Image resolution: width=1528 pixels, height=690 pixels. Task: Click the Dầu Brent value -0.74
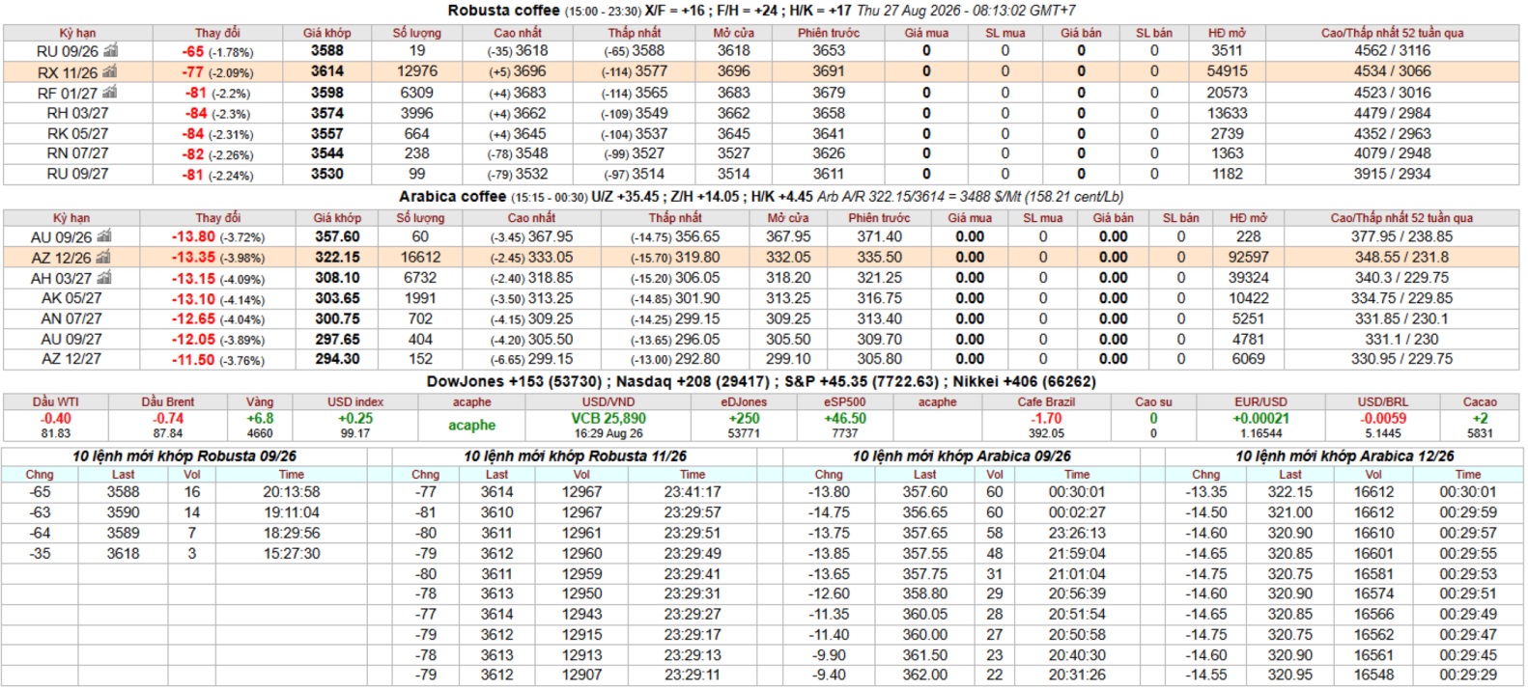tap(168, 419)
